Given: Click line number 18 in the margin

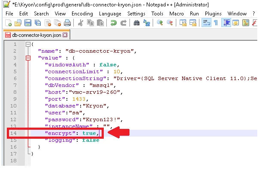Looking at the screenshot, I should [13, 161].
